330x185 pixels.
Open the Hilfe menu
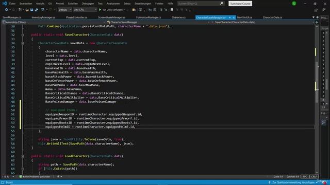[x=171, y=4]
